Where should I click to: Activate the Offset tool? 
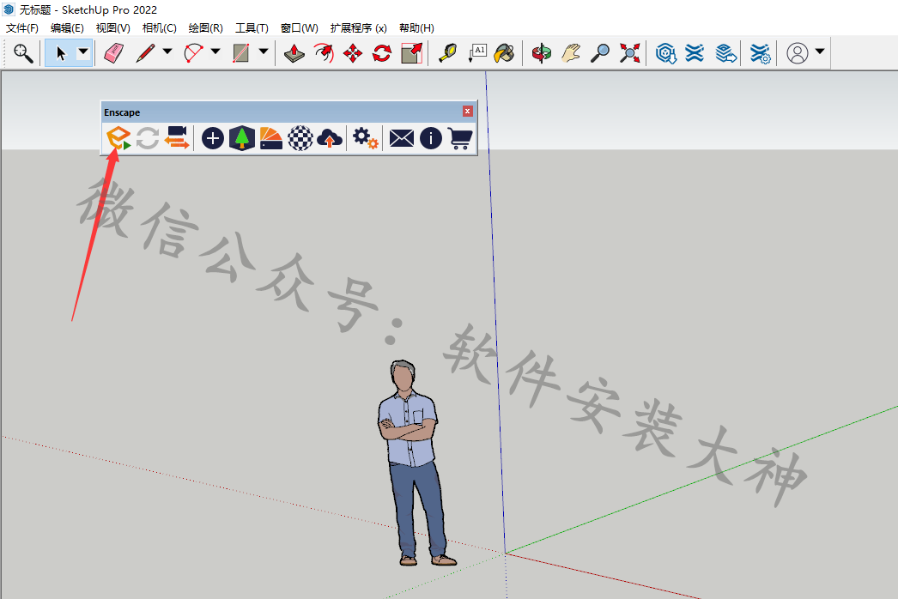(x=324, y=53)
